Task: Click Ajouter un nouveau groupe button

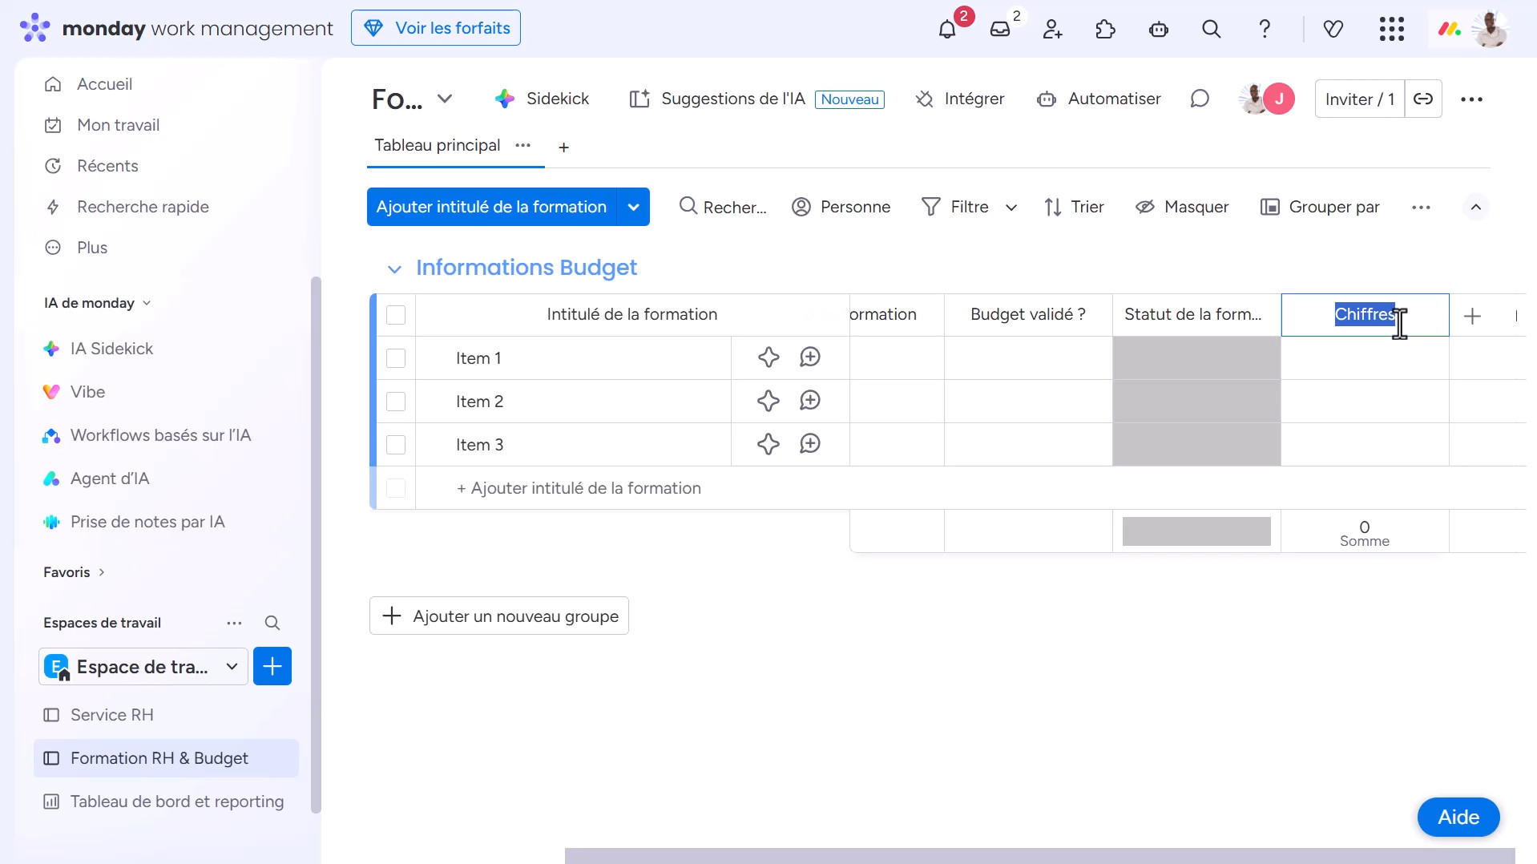Action: 498,616
